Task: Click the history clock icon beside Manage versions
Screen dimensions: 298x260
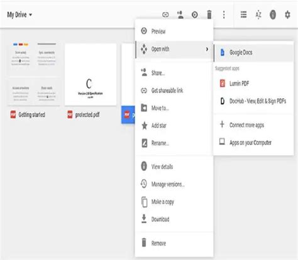Action: click(144, 184)
